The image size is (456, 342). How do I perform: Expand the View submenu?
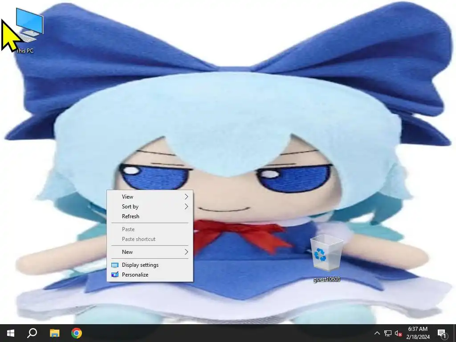150,196
